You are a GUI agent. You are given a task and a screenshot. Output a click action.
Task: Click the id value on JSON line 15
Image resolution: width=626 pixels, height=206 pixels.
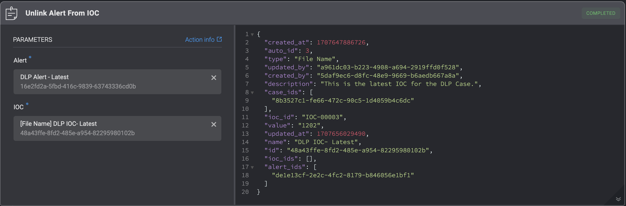pyautogui.click(x=358, y=150)
